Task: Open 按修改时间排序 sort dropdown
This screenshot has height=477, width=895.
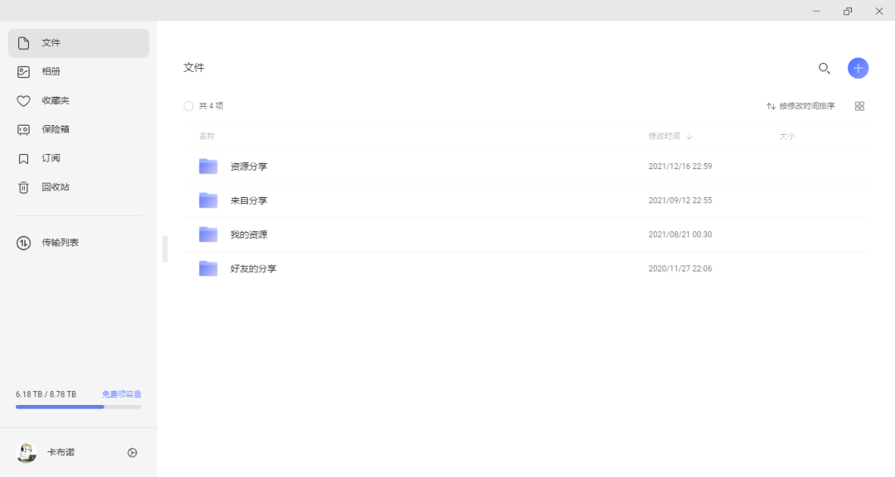Action: tap(801, 106)
